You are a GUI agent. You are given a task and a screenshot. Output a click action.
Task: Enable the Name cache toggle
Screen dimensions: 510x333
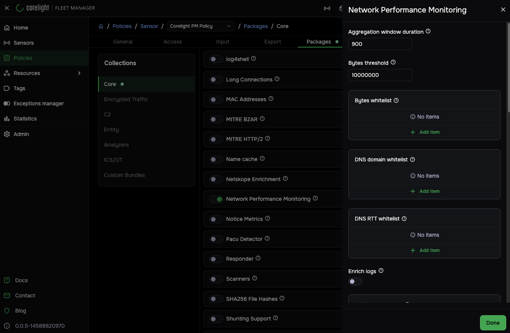tap(216, 159)
